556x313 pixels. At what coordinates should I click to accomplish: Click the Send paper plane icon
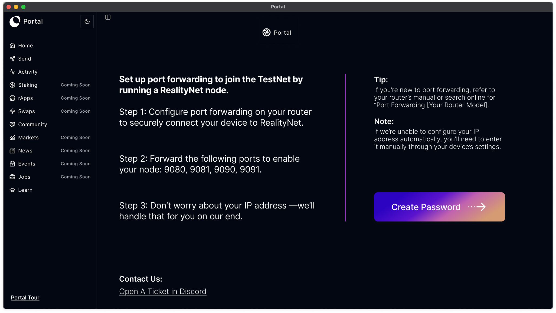(x=12, y=59)
